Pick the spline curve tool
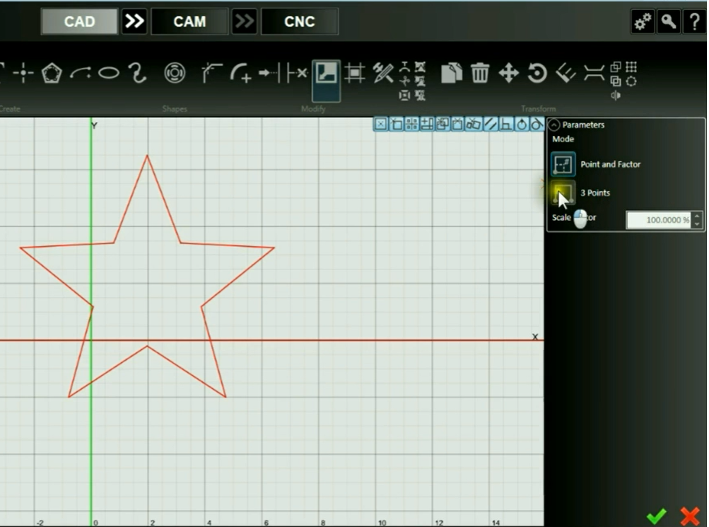Screen dimensions: 709x527 click(x=137, y=73)
